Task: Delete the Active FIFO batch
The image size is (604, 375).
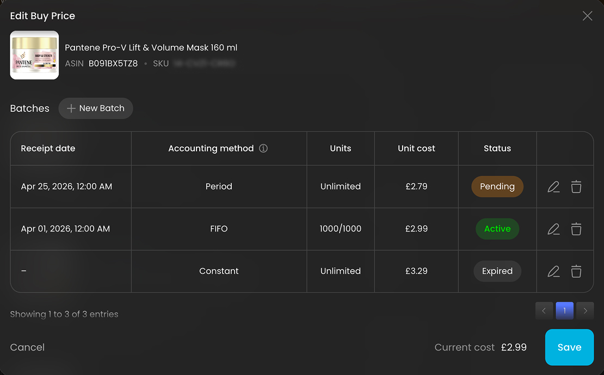Action: click(576, 229)
